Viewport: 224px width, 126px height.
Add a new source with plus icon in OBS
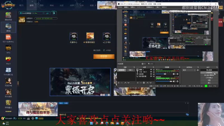click(138, 83)
